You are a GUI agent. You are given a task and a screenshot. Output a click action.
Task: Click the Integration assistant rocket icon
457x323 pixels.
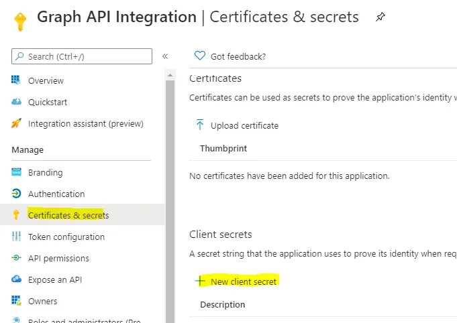pos(16,123)
